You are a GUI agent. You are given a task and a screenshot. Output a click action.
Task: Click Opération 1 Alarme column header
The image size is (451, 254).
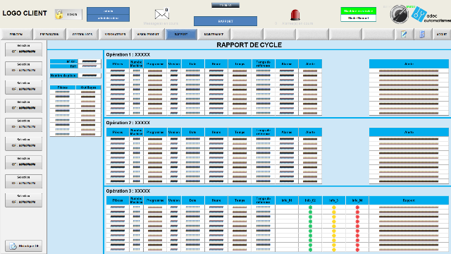pos(287,64)
